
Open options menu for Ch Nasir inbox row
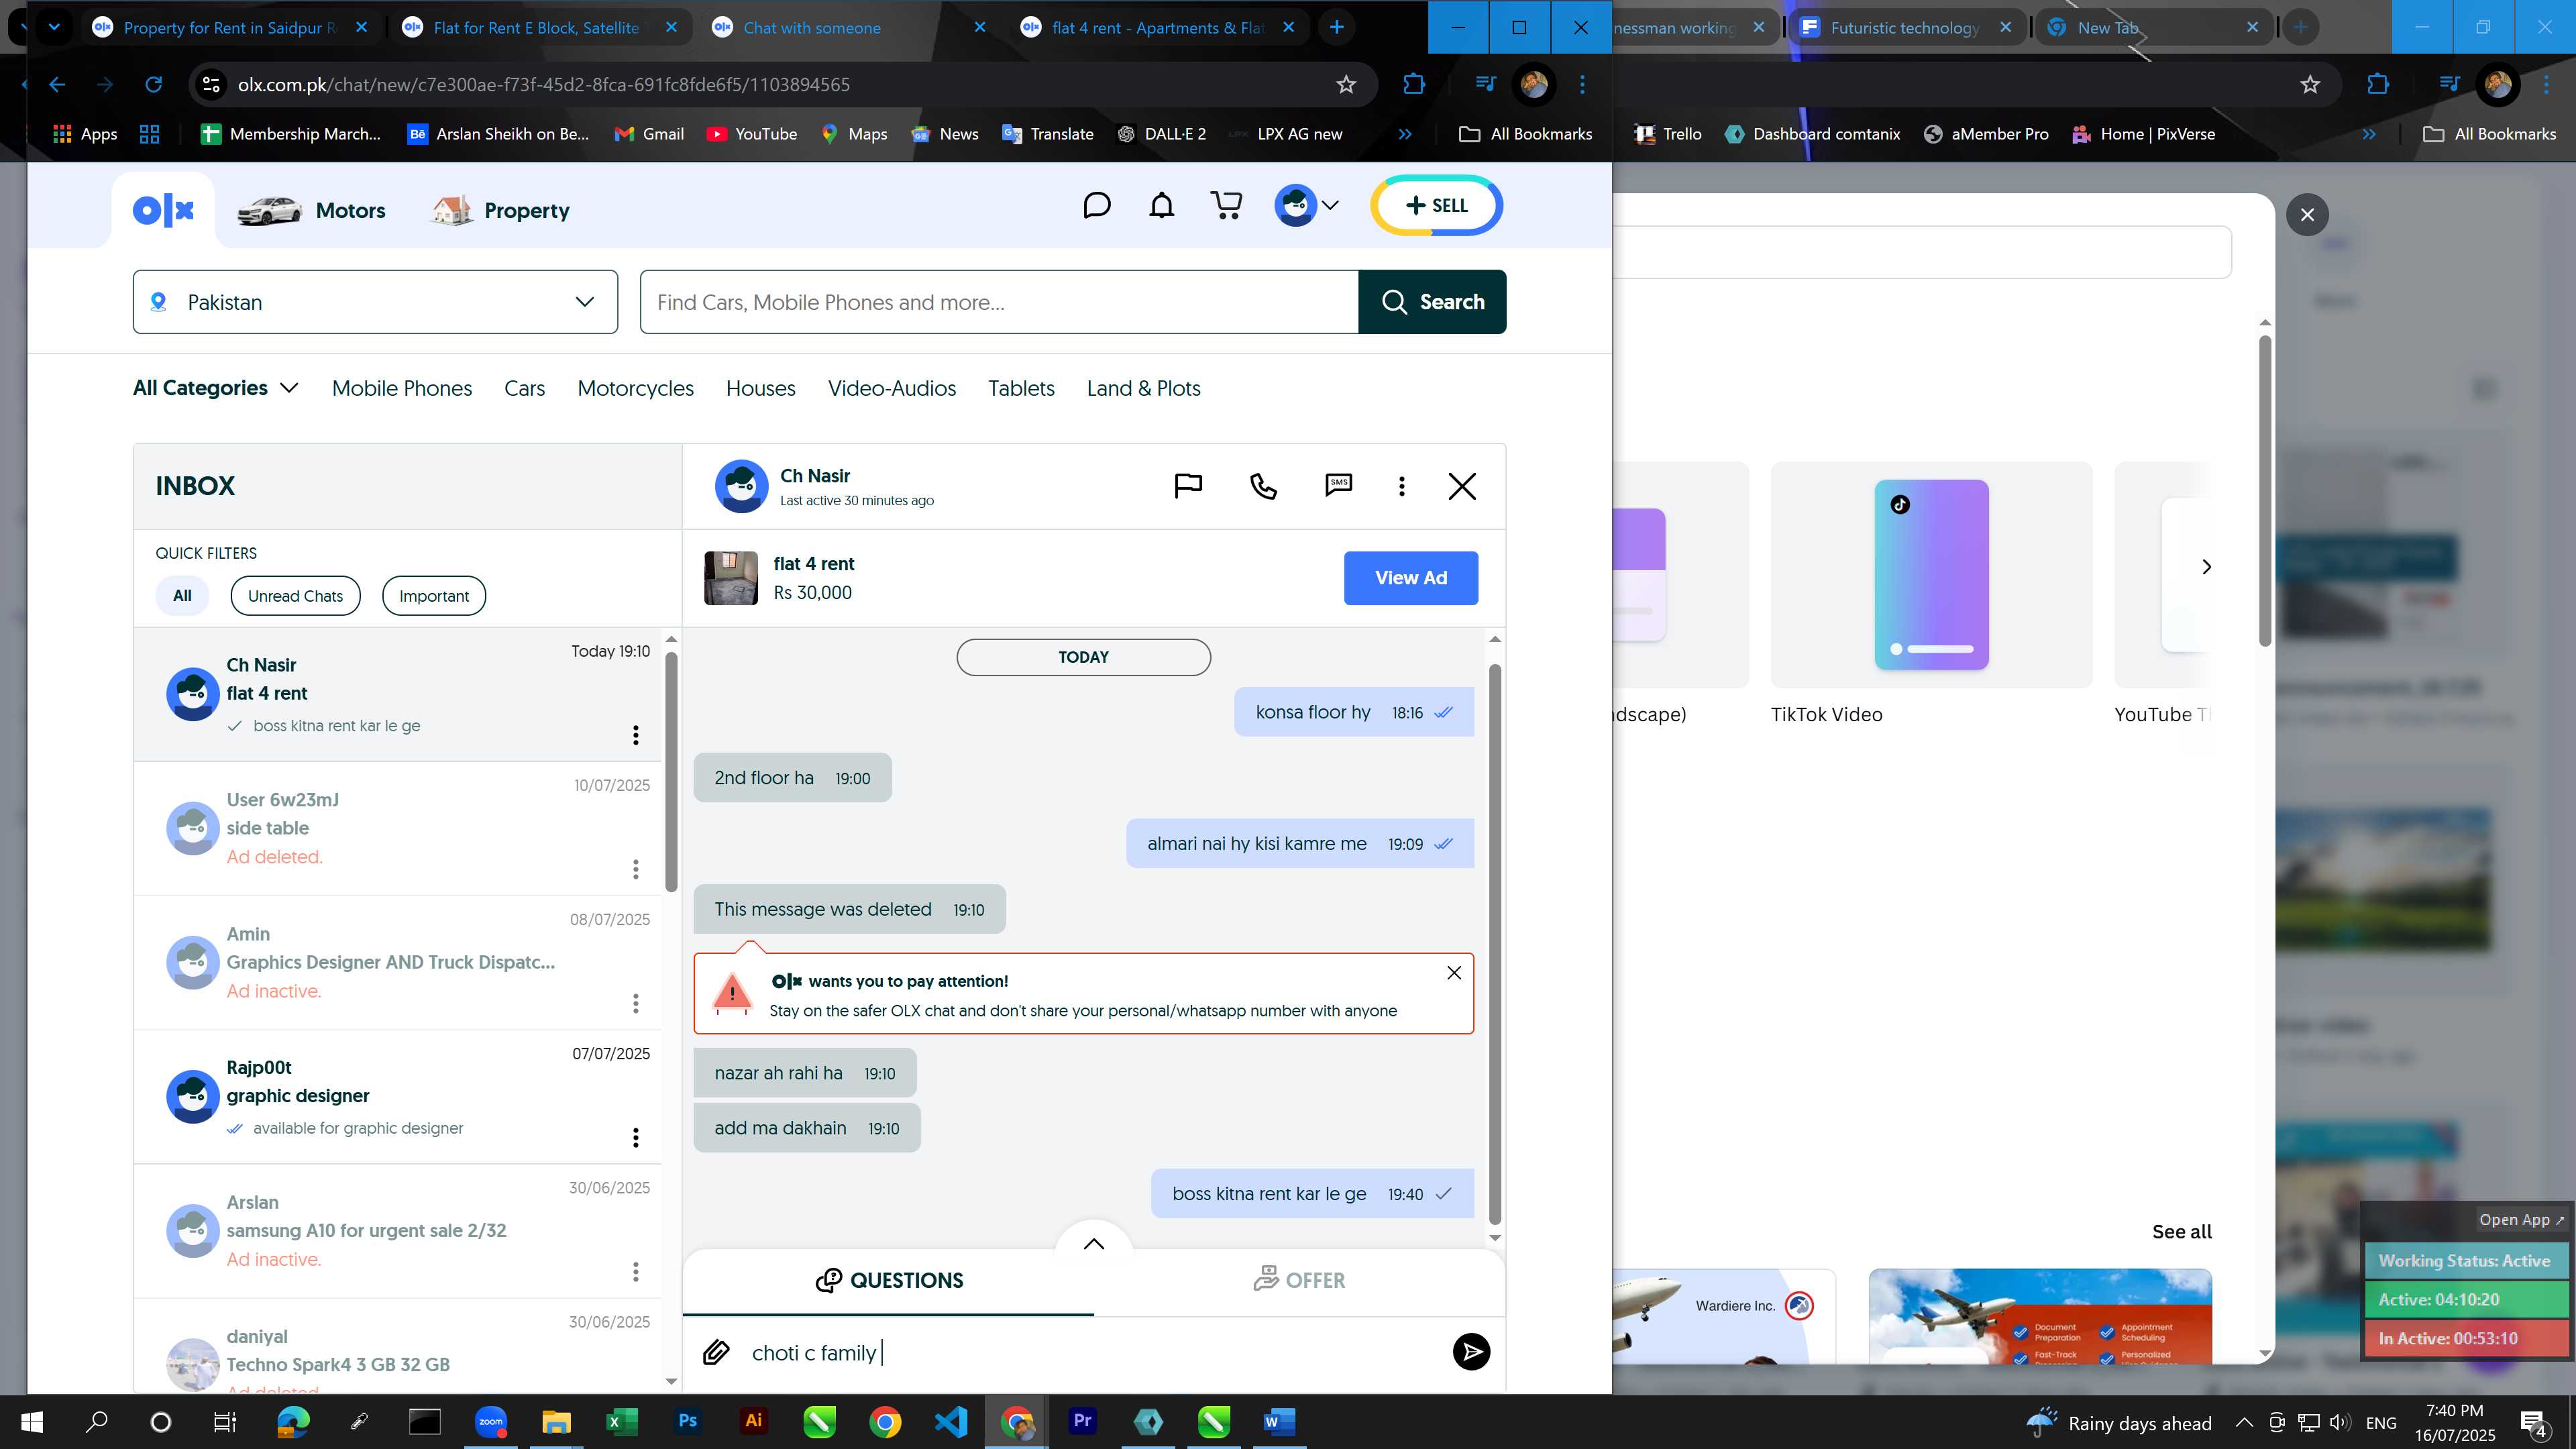coord(636,735)
